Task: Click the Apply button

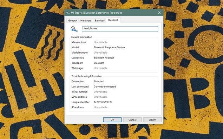Action: pos(152,120)
